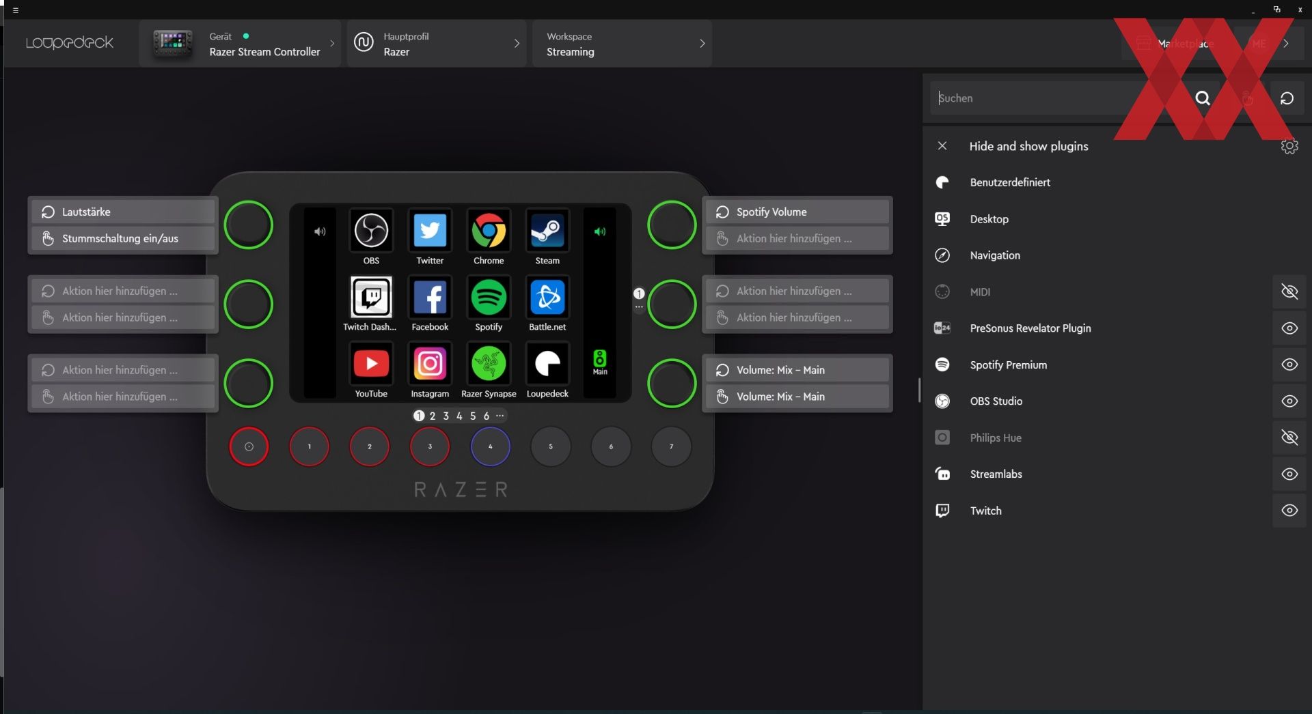
Task: Click the red round home button
Action: [249, 446]
